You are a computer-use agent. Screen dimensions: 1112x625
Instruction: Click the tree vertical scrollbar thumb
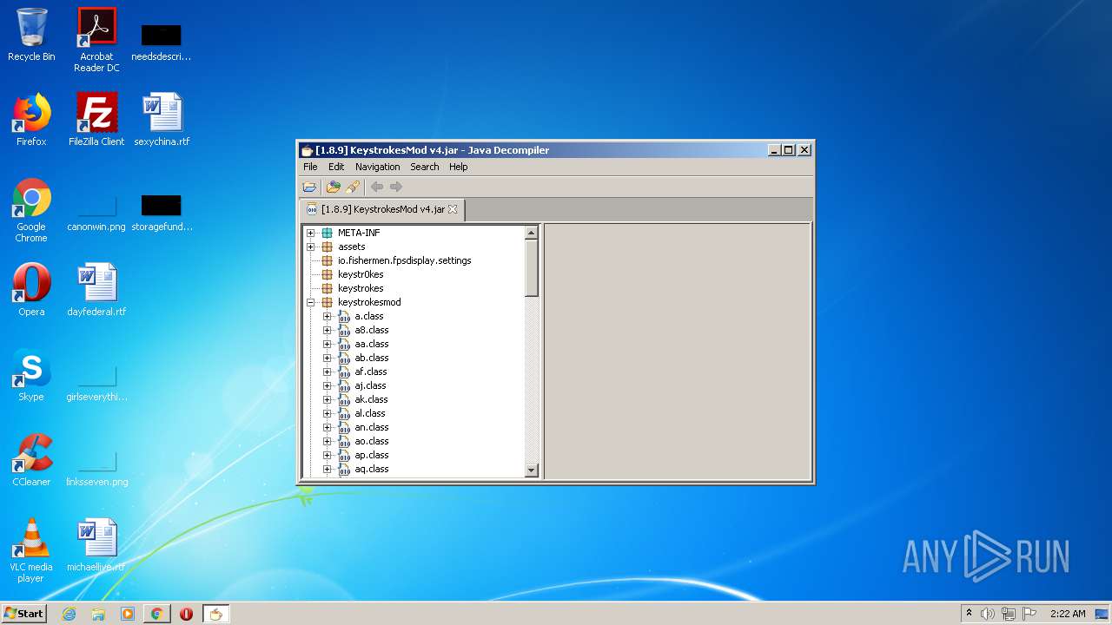532,267
